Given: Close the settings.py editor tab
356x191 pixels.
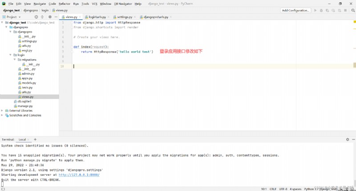Looking at the screenshot, I should (x=135, y=17).
